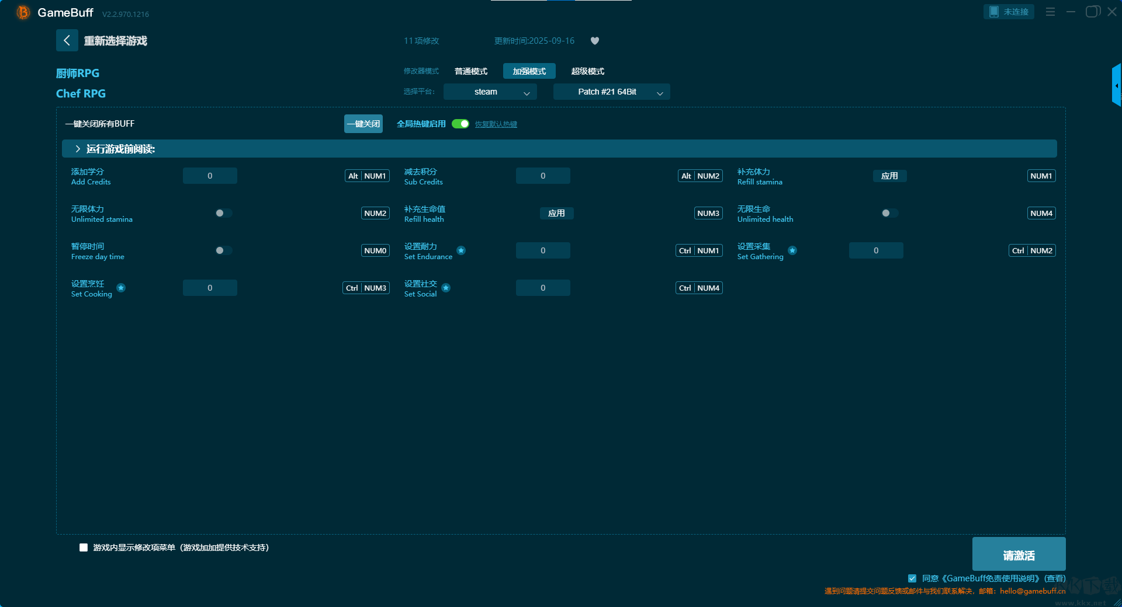Click the heart favorite icon

(x=594, y=41)
